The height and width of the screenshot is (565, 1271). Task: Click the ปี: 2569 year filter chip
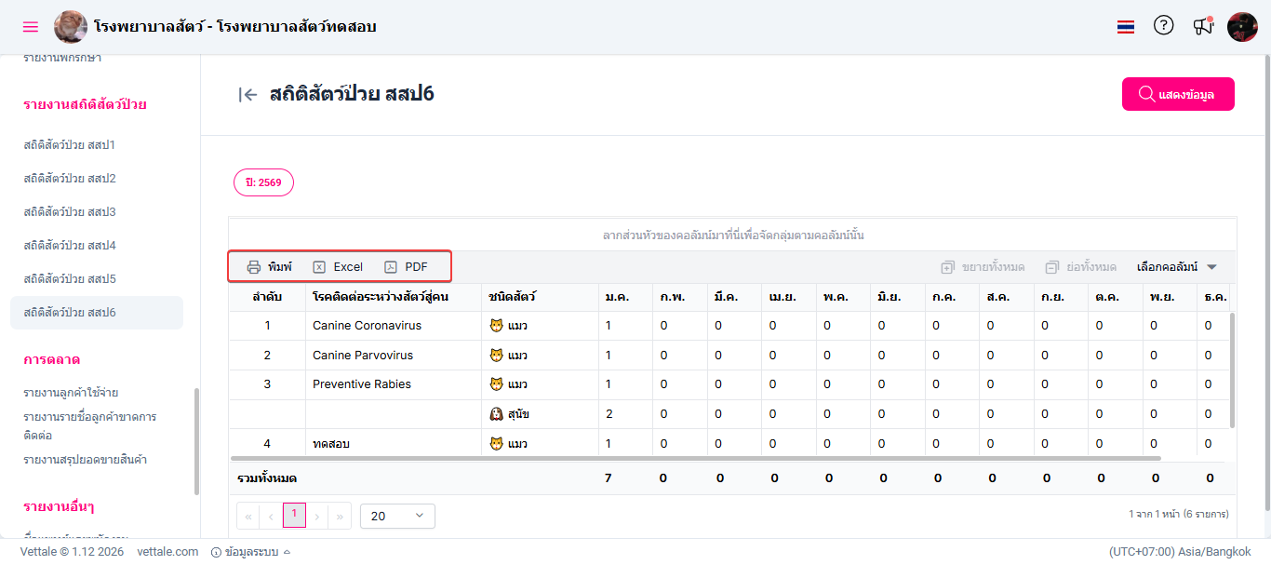[263, 182]
